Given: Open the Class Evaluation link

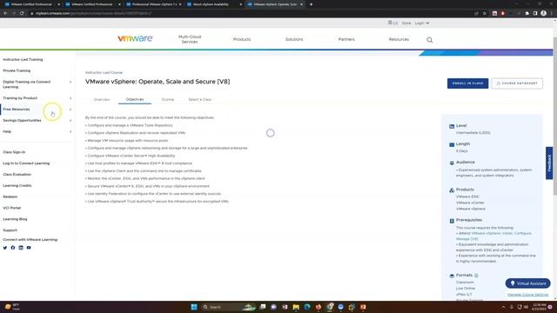Looking at the screenshot, I should [x=17, y=175].
